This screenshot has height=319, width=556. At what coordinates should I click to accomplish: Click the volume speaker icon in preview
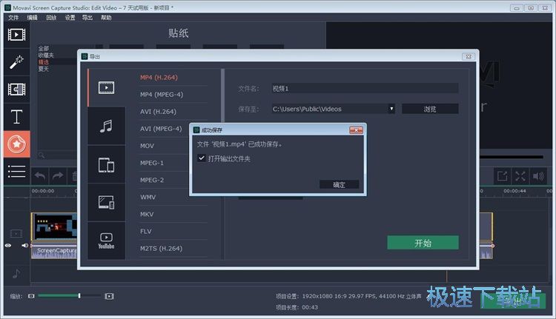point(538,176)
